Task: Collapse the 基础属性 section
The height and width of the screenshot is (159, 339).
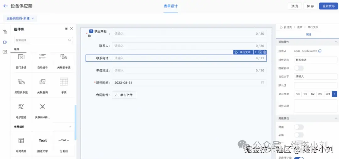Action: (x=336, y=42)
